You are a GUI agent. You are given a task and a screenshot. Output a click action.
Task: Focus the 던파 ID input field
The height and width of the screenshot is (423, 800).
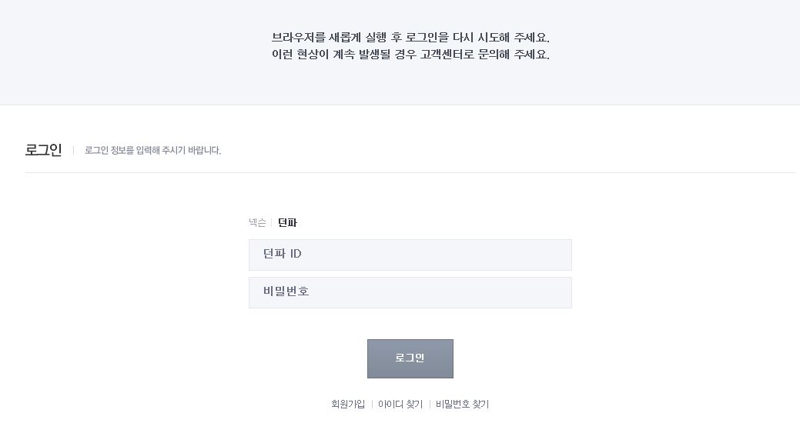point(410,255)
